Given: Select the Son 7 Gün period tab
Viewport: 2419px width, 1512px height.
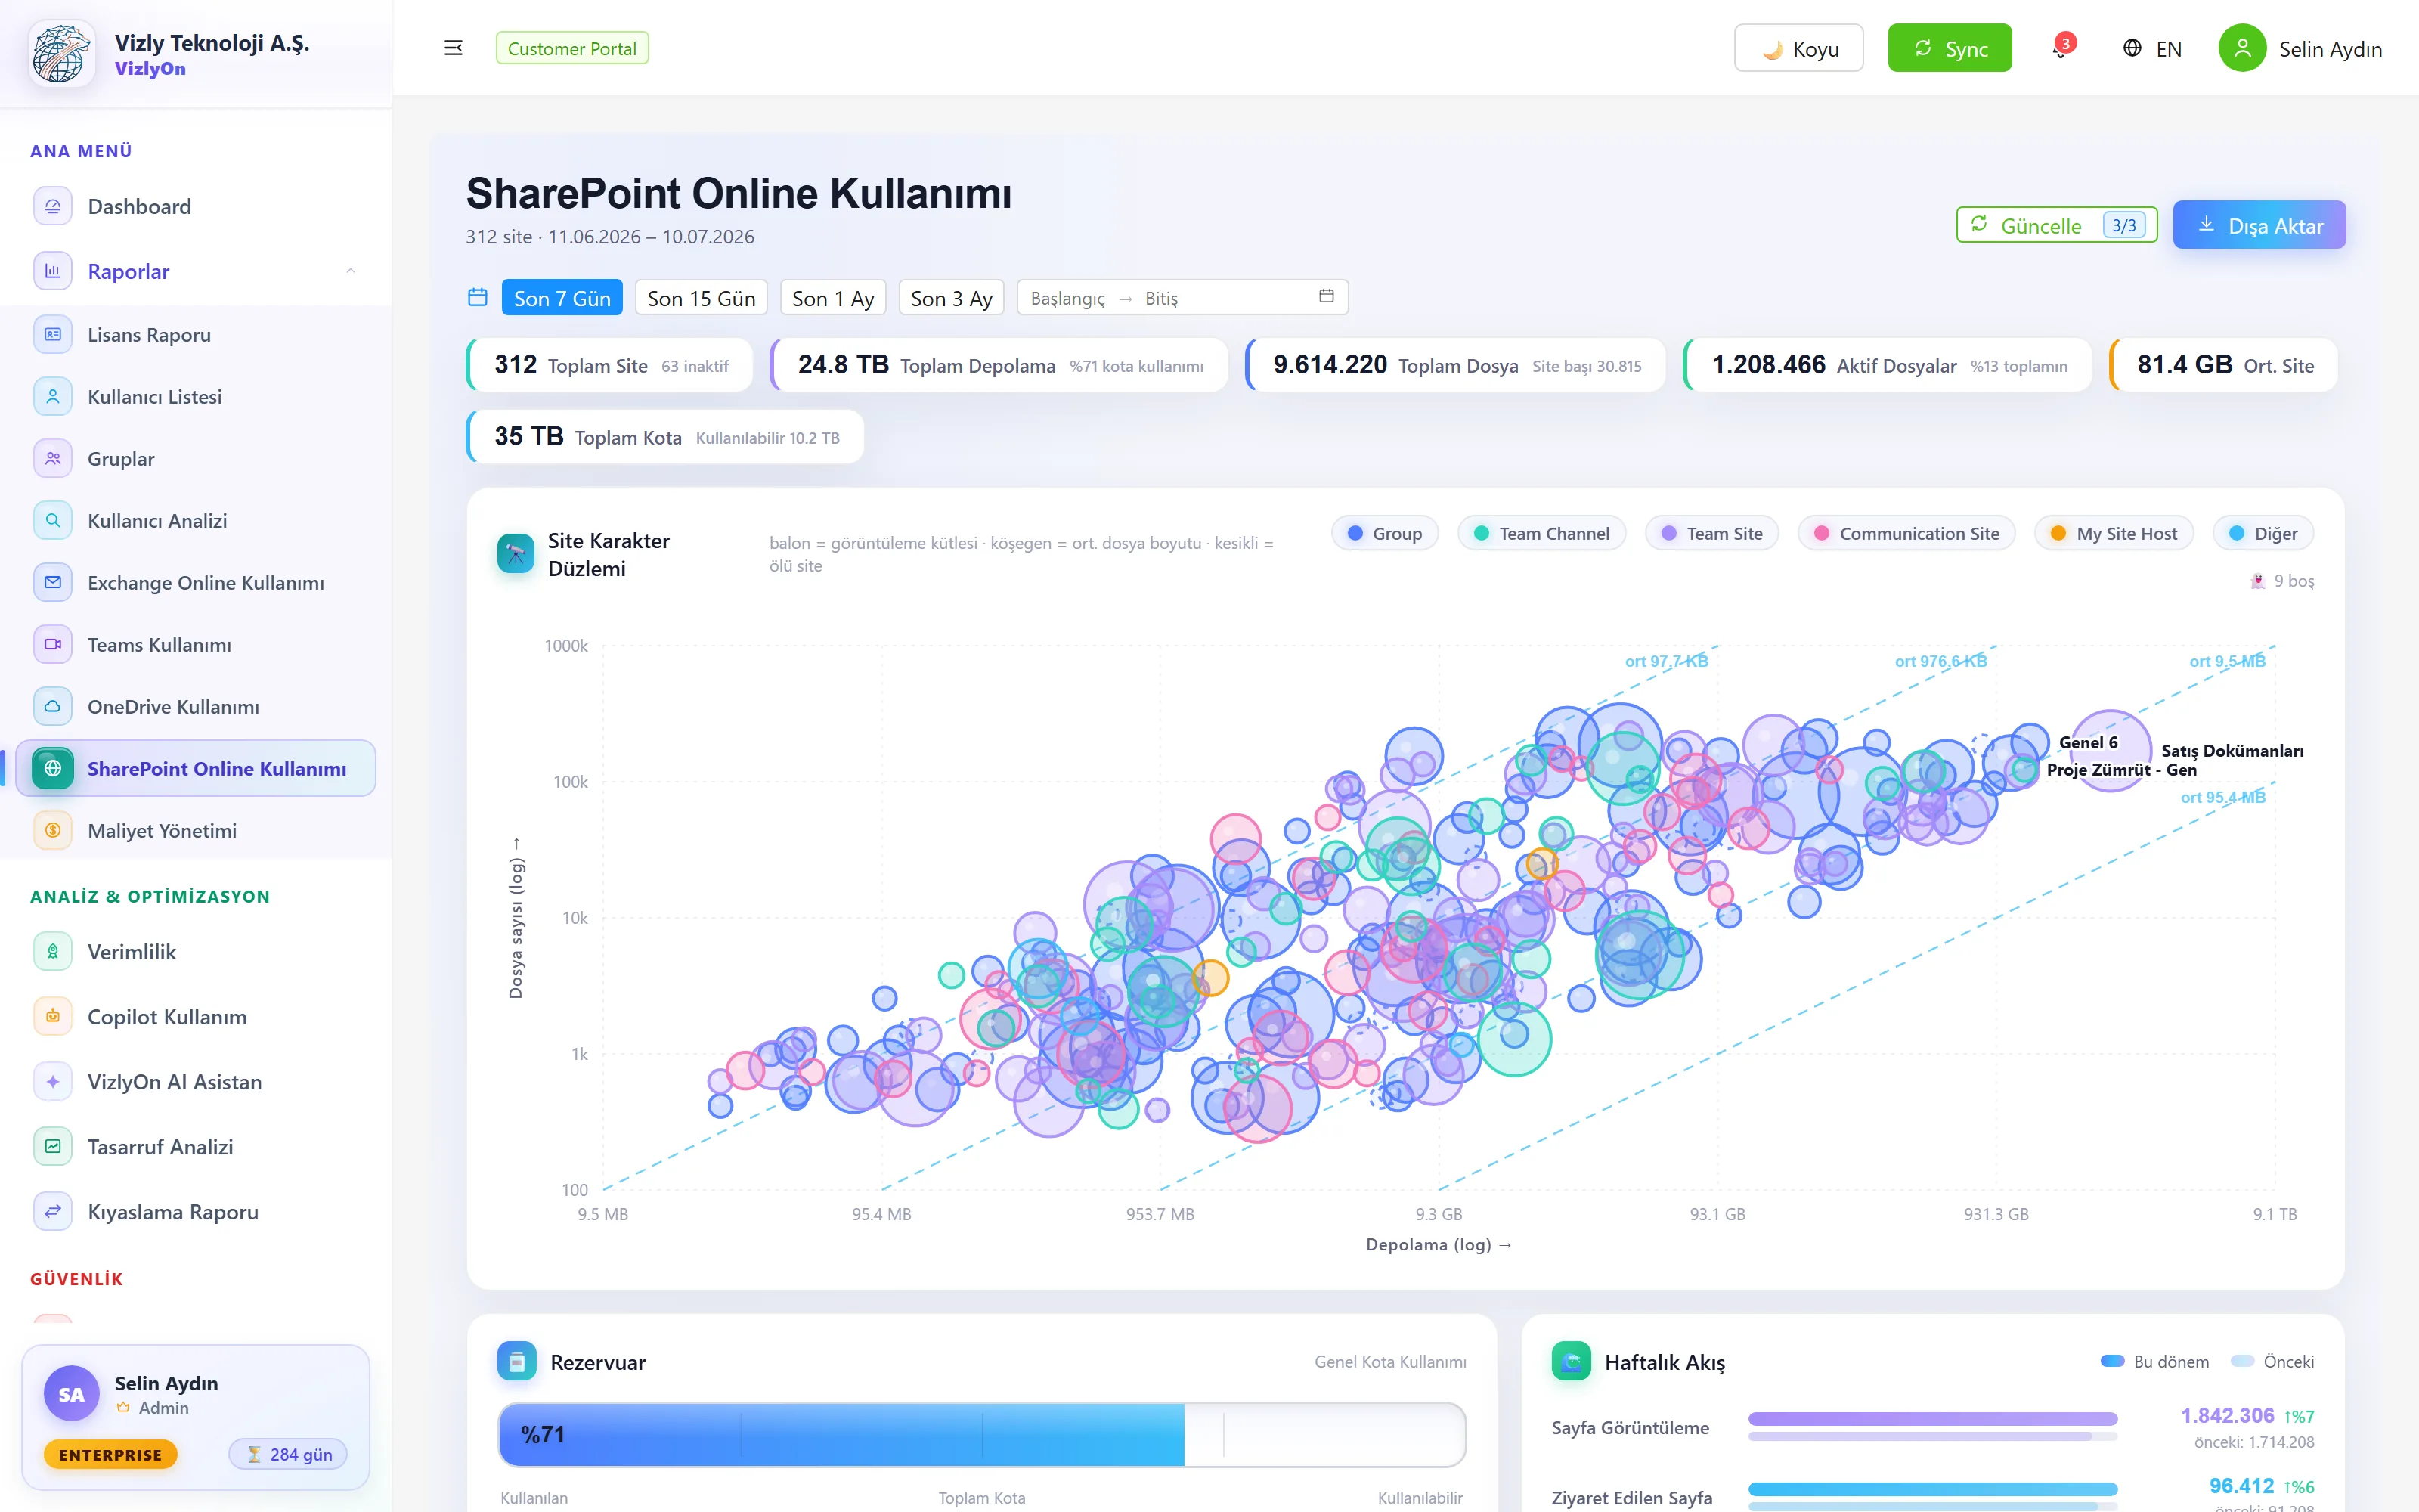Looking at the screenshot, I should pos(562,298).
